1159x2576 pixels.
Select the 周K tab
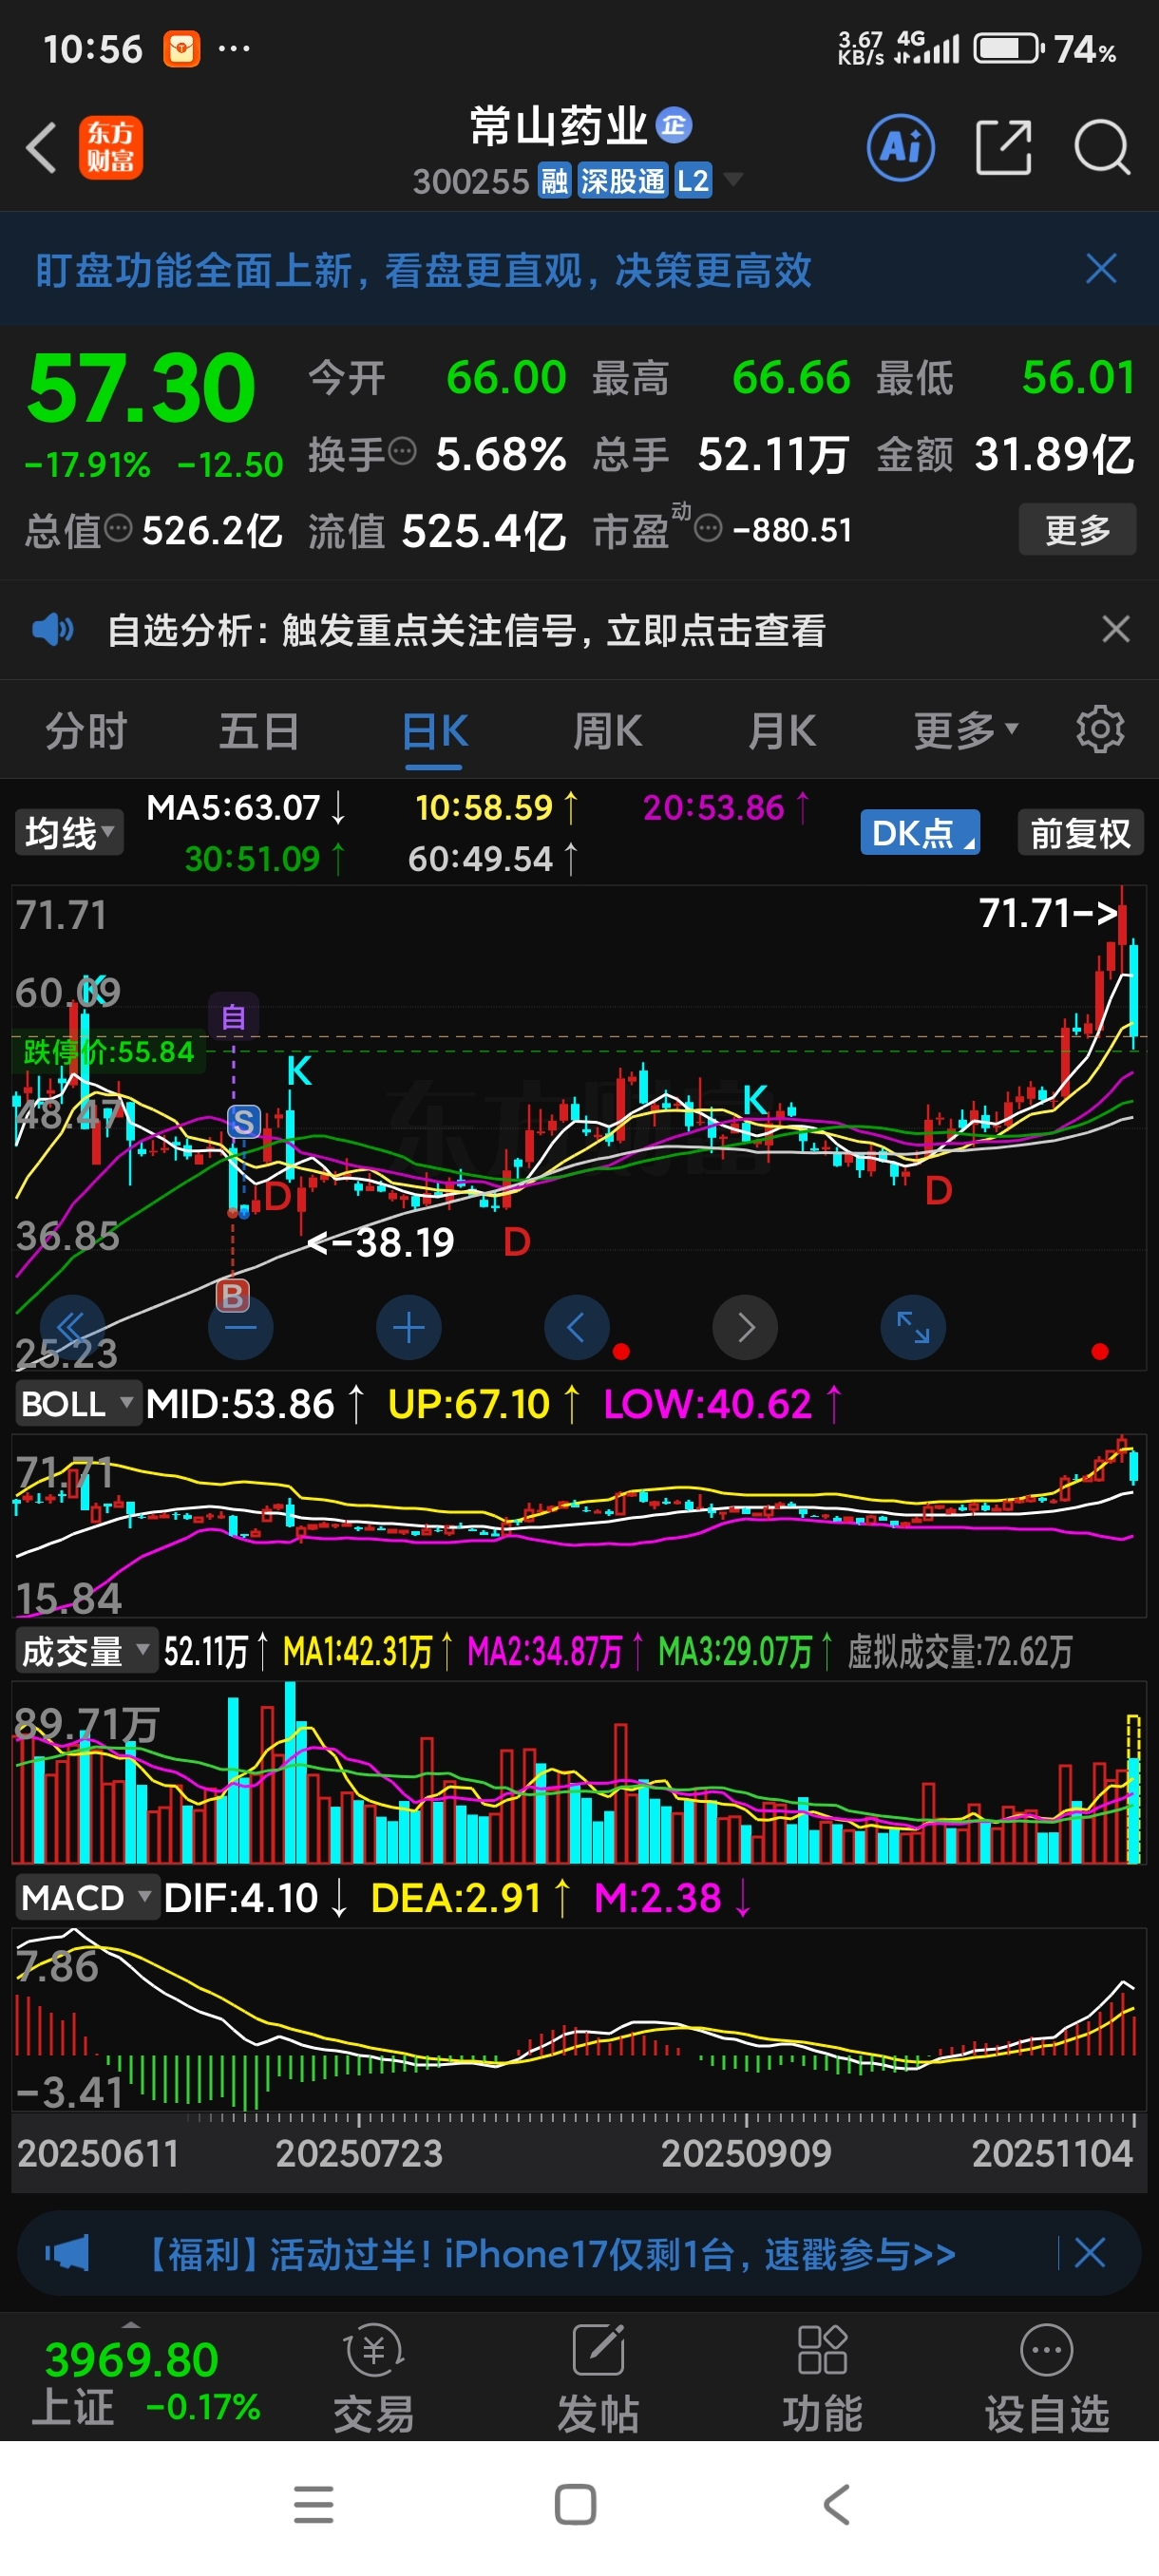607,731
